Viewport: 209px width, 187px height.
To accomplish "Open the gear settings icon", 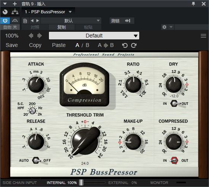I will tap(164, 27).
